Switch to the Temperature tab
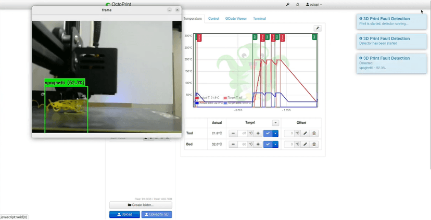 click(193, 19)
